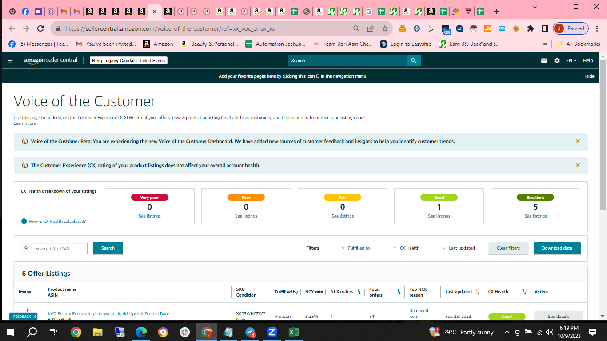
Task: Close the Feedback tab widget
Action: 34,317
